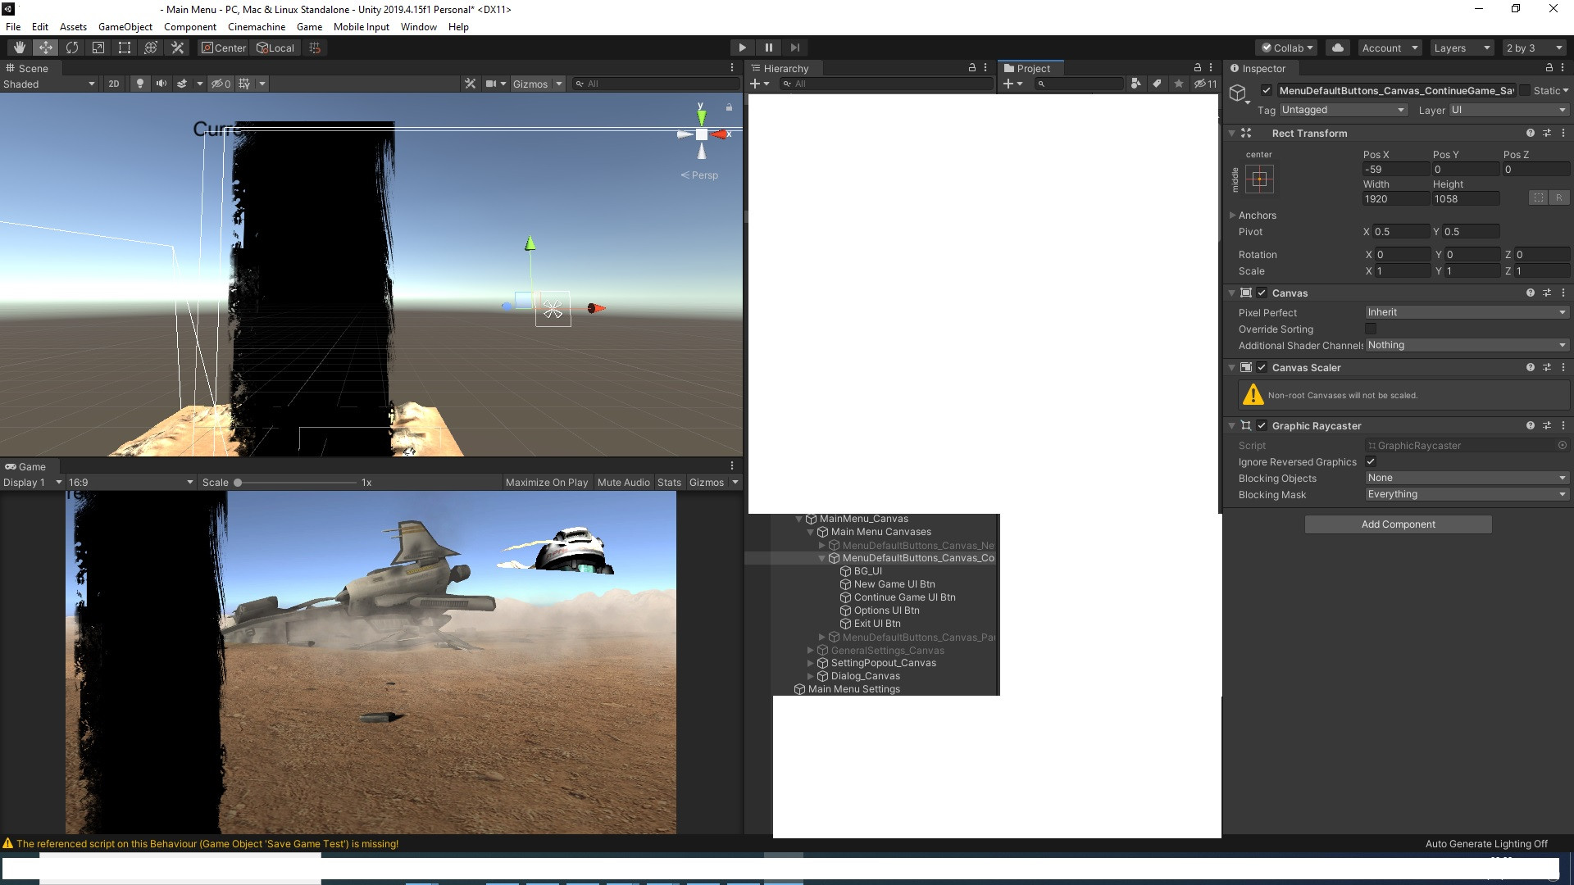Select the Rect Transform tool
1574x885 pixels.
pyautogui.click(x=125, y=48)
